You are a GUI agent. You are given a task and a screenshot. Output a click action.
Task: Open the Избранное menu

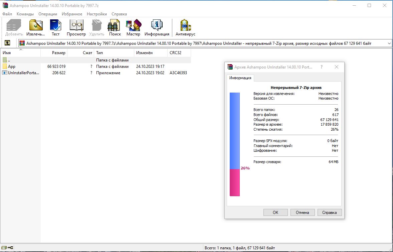pos(72,14)
